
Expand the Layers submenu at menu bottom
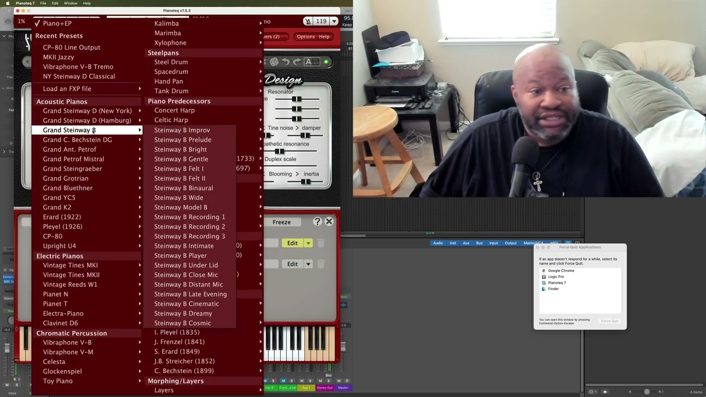click(x=204, y=390)
